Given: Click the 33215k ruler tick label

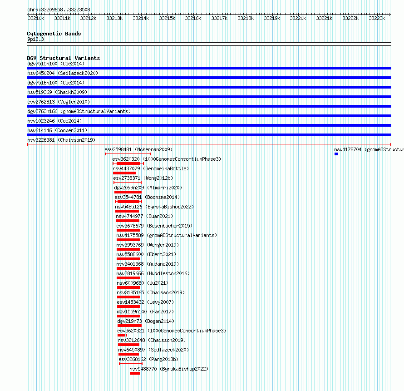Looking at the screenshot, I should tap(167, 18).
